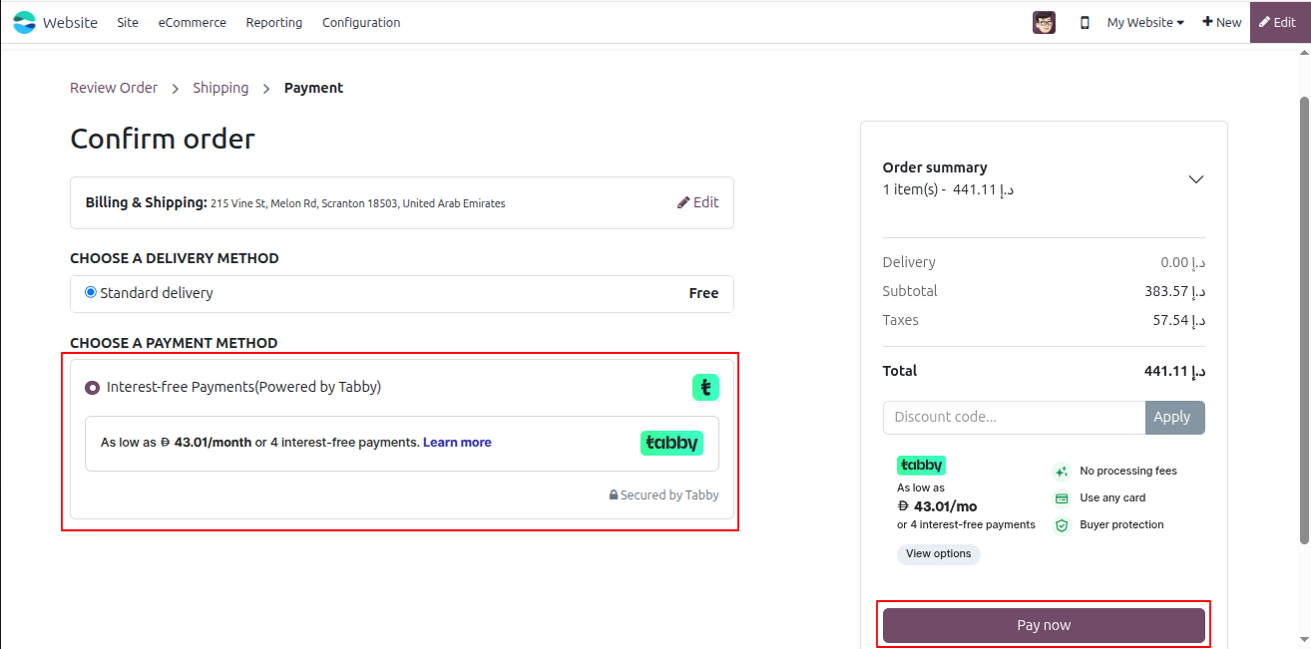The image size is (1311, 649).
Task: Click the Subtotal value 383.57
Action: tap(1175, 291)
